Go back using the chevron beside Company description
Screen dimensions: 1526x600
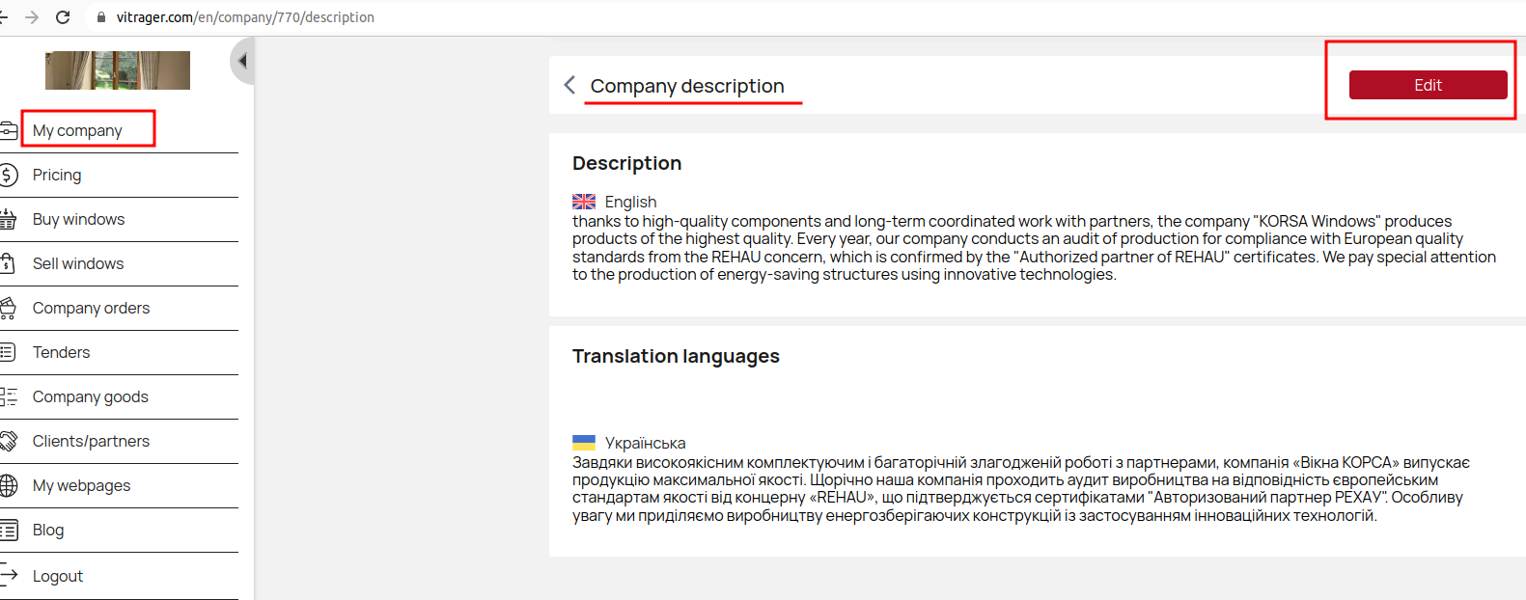tap(569, 85)
